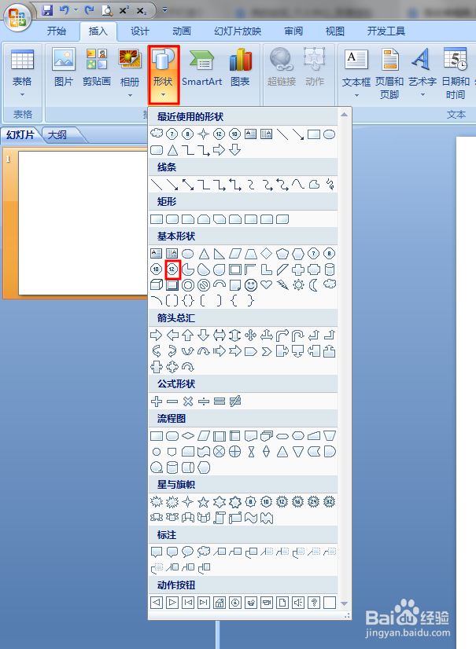Open 页眉和页脚 header and footer
The width and height of the screenshot is (476, 649).
[389, 75]
